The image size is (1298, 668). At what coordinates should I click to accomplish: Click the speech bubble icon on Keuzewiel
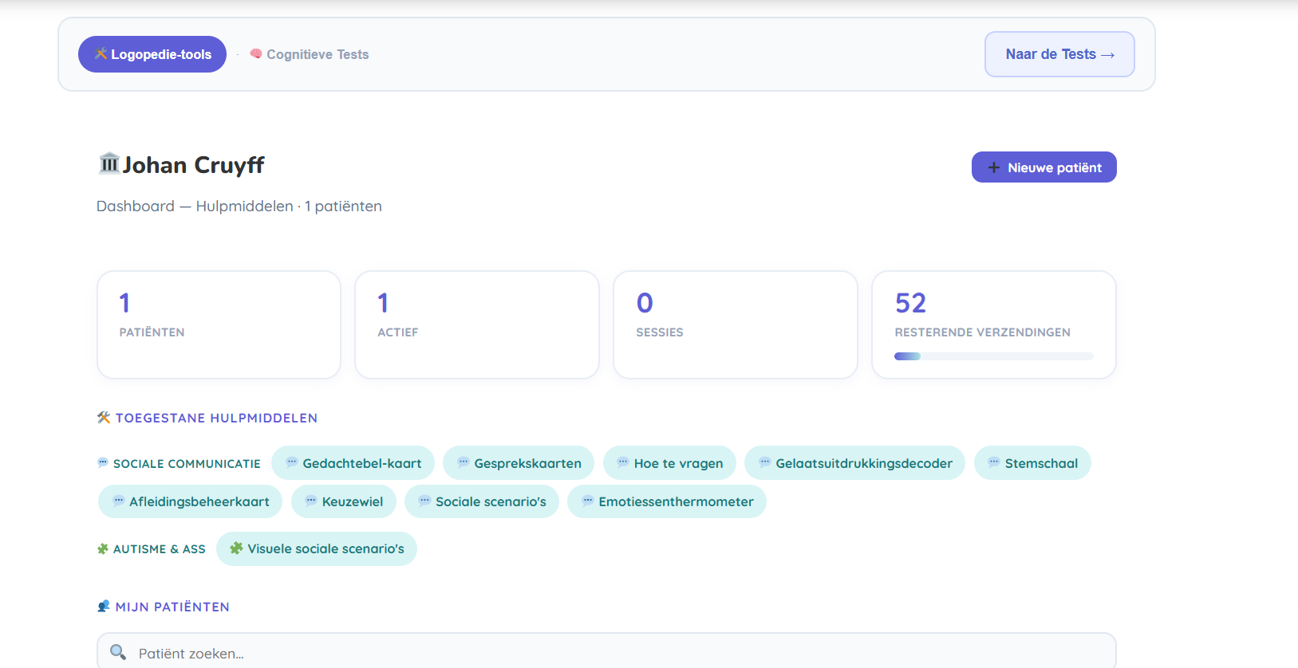[x=311, y=501]
